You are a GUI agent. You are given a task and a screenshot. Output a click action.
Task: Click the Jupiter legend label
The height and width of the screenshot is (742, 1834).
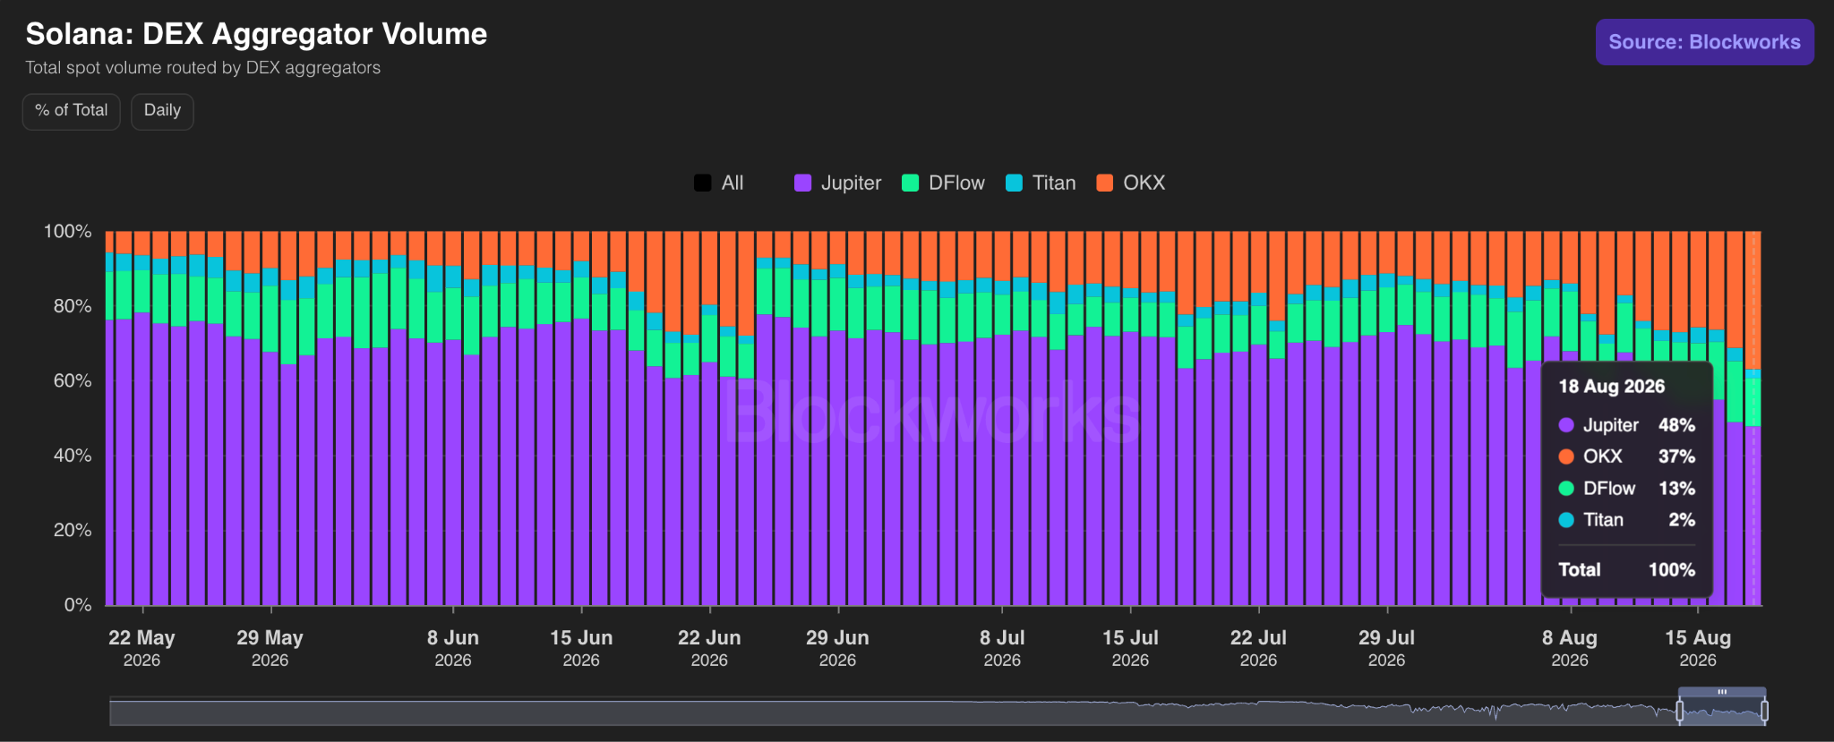click(x=851, y=183)
